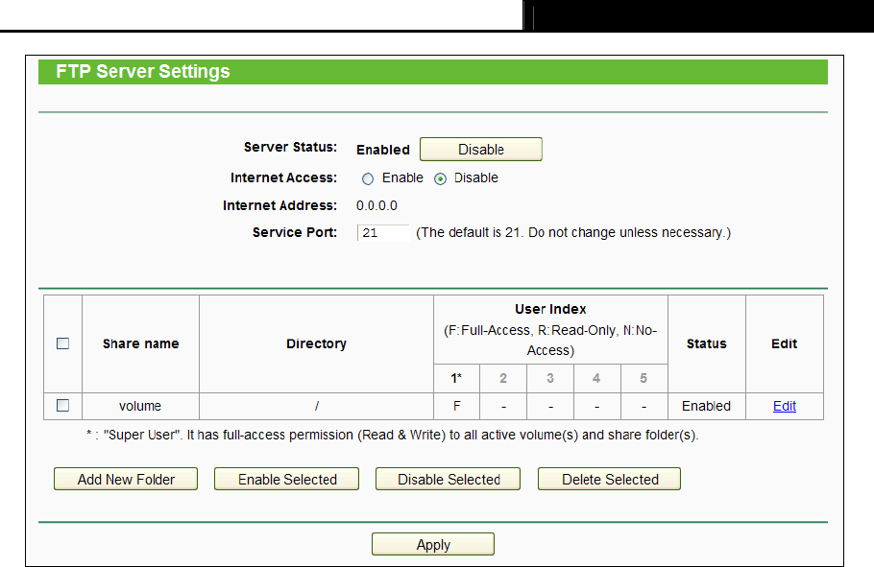Click the Disable button beside Server Status

[480, 150]
